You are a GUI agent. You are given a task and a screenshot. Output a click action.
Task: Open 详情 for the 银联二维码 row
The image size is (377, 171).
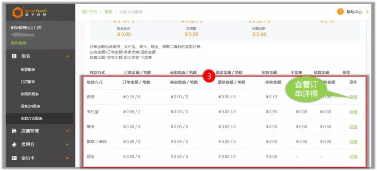[x=353, y=142]
